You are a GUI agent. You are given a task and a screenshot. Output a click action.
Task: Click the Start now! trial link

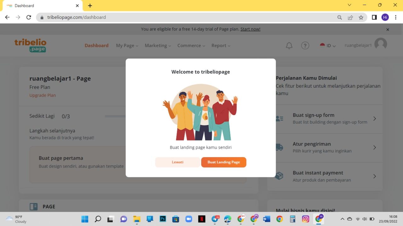pos(250,29)
